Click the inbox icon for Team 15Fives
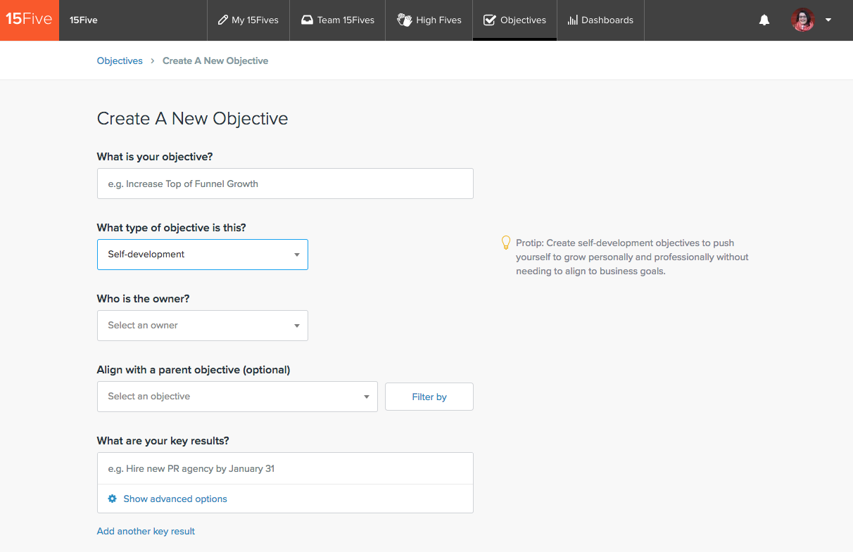Image resolution: width=853 pixels, height=552 pixels. coord(307,20)
